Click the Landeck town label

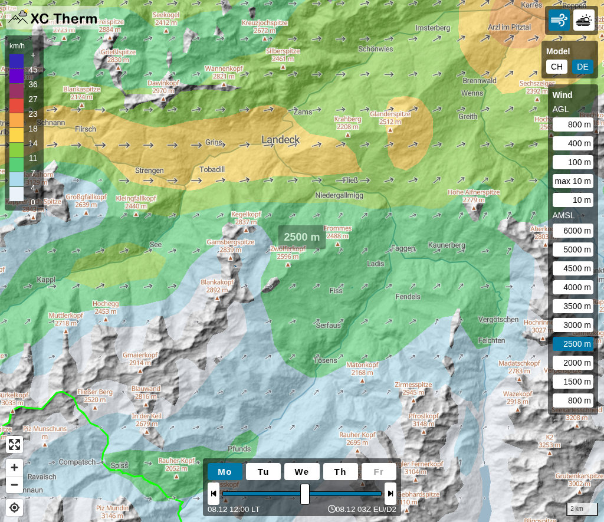tap(281, 140)
